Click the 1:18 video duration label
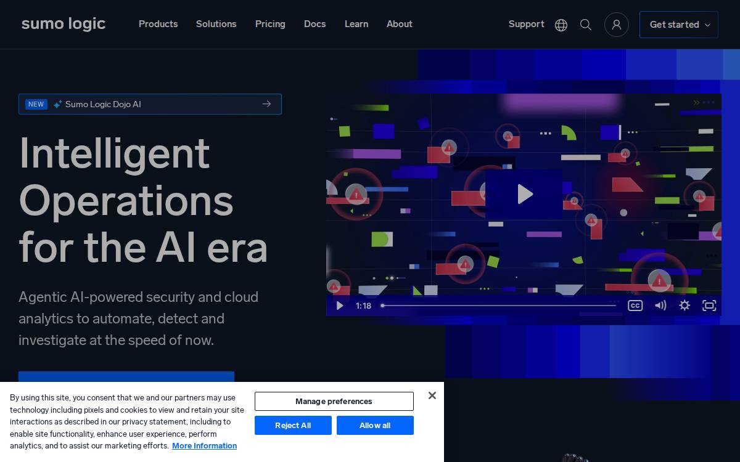Viewport: 740px width, 462px height. 363,306
